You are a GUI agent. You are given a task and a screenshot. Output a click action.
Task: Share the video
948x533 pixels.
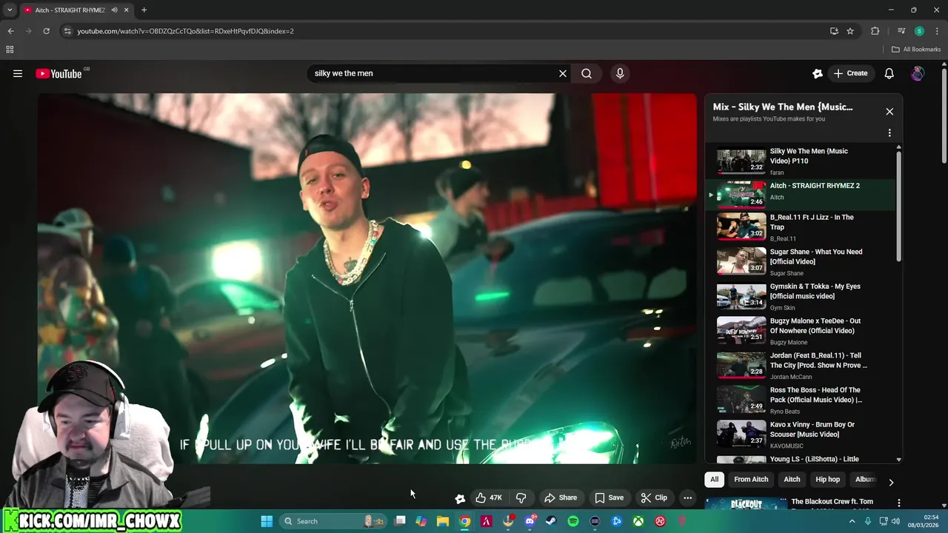click(561, 497)
